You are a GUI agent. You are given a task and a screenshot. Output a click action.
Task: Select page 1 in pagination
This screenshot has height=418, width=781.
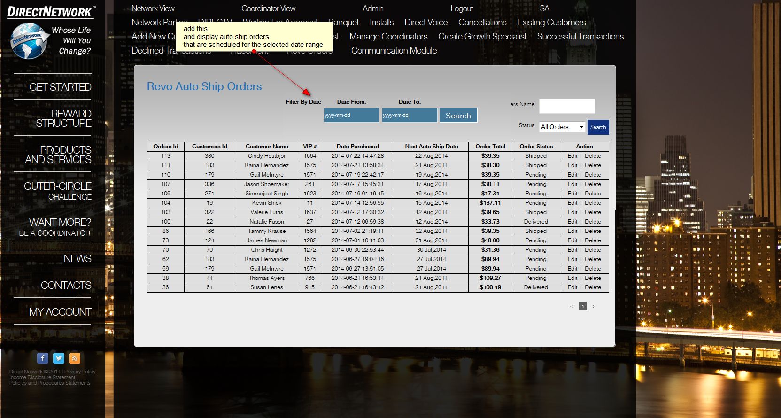(x=583, y=306)
